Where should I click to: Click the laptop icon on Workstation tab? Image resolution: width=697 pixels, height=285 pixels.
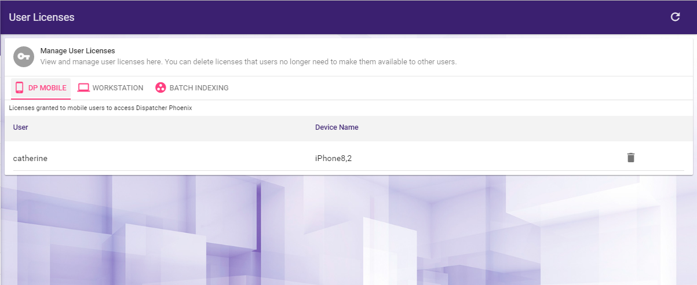tap(83, 88)
